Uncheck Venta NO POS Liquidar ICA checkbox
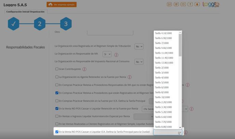The width and height of the screenshot is (235, 139). tap(57, 132)
